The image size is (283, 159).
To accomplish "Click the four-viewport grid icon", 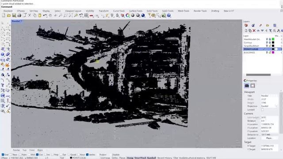I will point(86,16).
